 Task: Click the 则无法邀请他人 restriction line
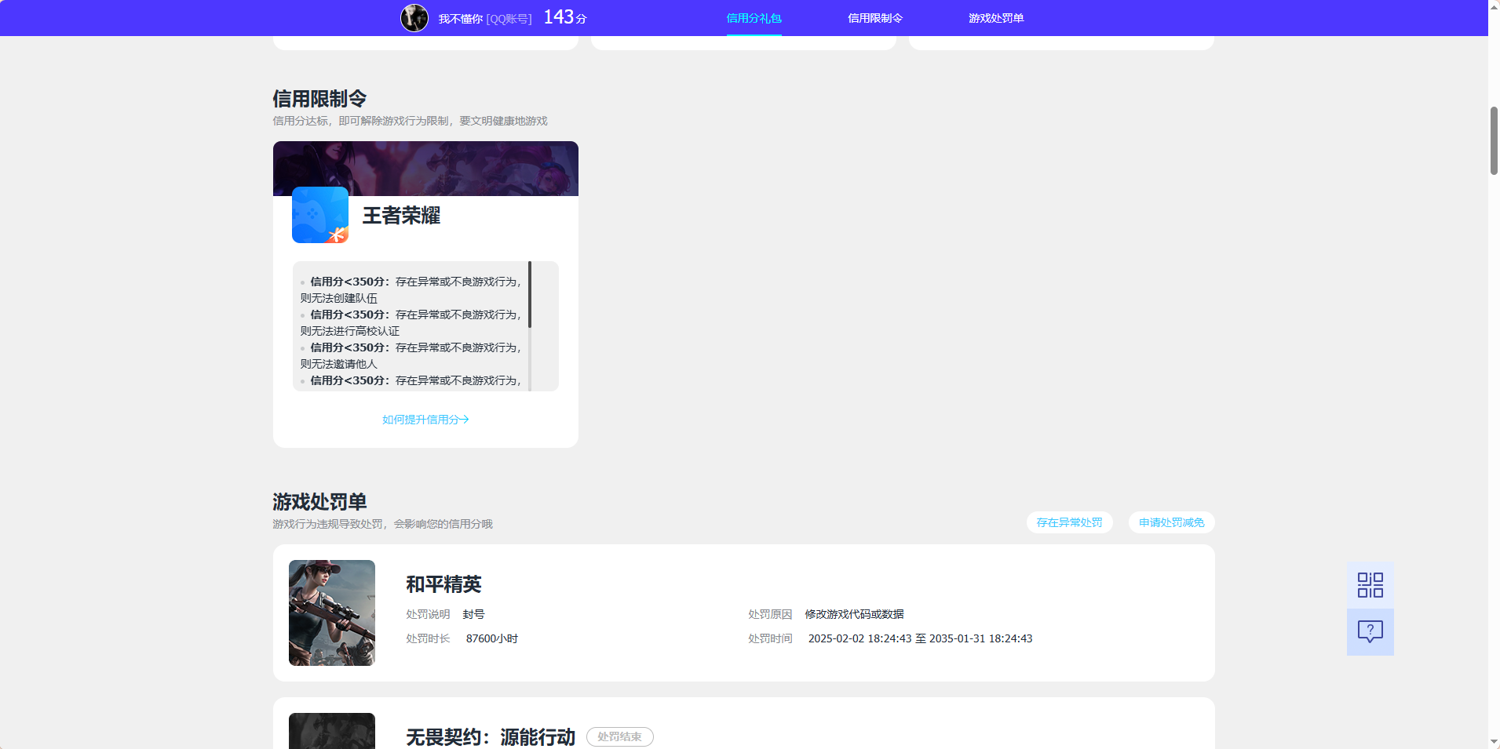pyautogui.click(x=338, y=364)
